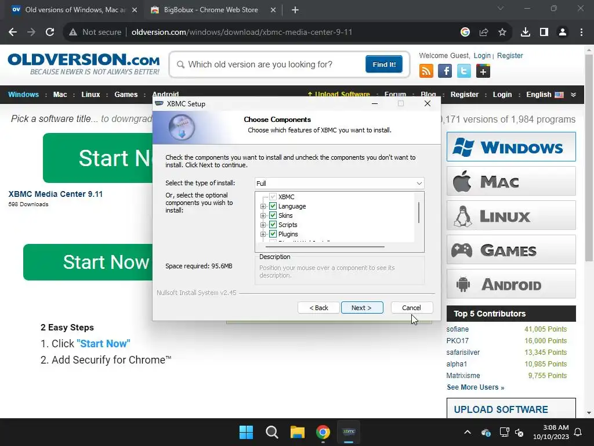Click the Not secure warning icon
Image resolution: width=594 pixels, height=446 pixels.
(x=73, y=33)
